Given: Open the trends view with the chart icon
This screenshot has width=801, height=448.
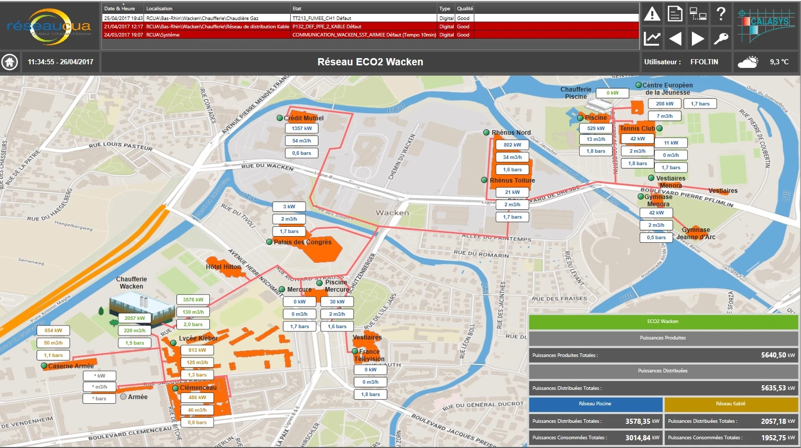Looking at the screenshot, I should 652,38.
